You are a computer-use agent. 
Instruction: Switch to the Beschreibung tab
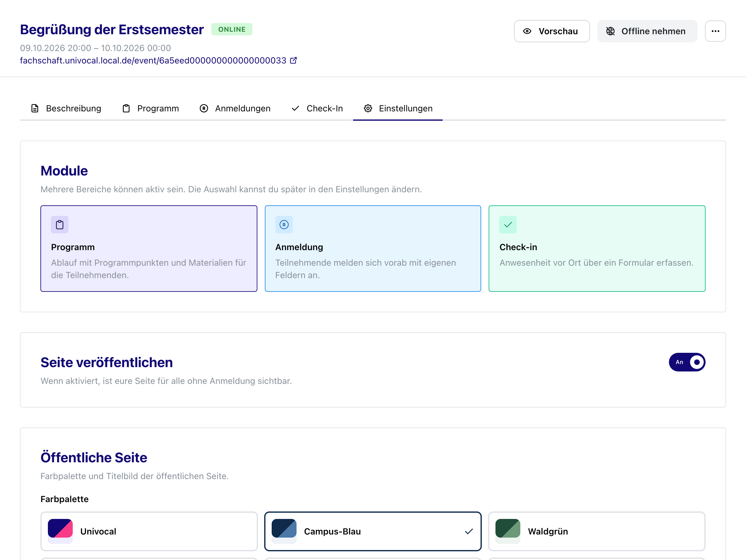(x=66, y=108)
